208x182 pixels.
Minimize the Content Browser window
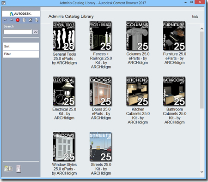pyautogui.click(x=186, y=2)
